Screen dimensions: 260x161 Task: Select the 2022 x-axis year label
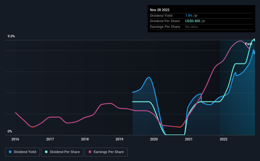point(224,139)
